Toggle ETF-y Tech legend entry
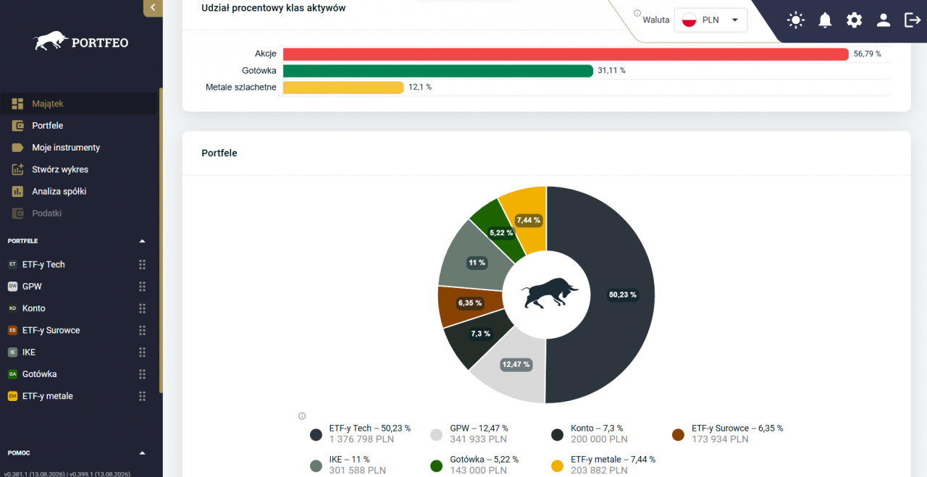The width and height of the screenshot is (927, 477). (361, 434)
